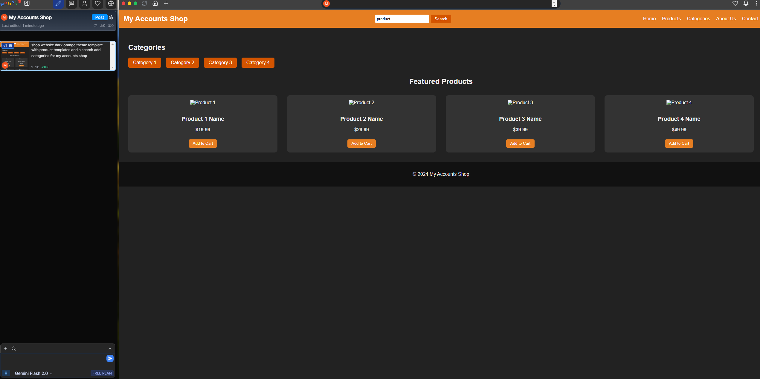Click the address bar stepper arrows
This screenshot has height=379, width=760.
pos(554,4)
